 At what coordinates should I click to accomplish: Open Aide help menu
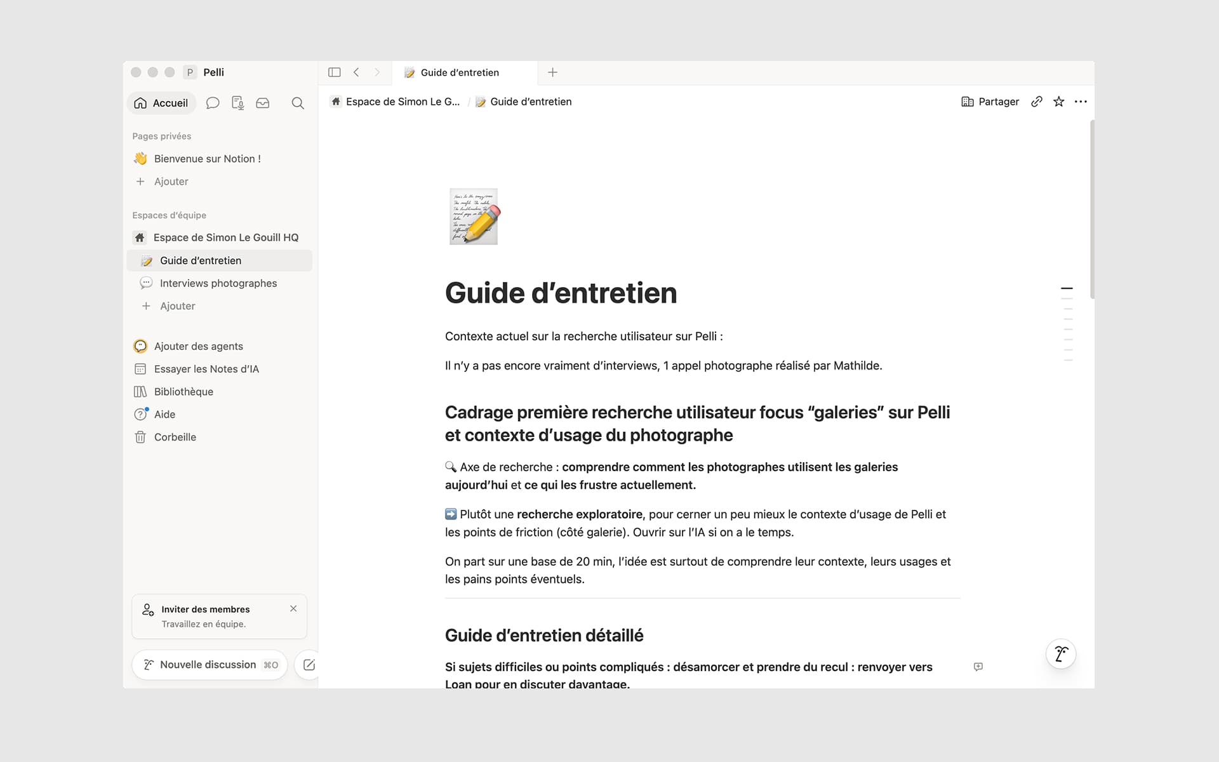coord(219,415)
